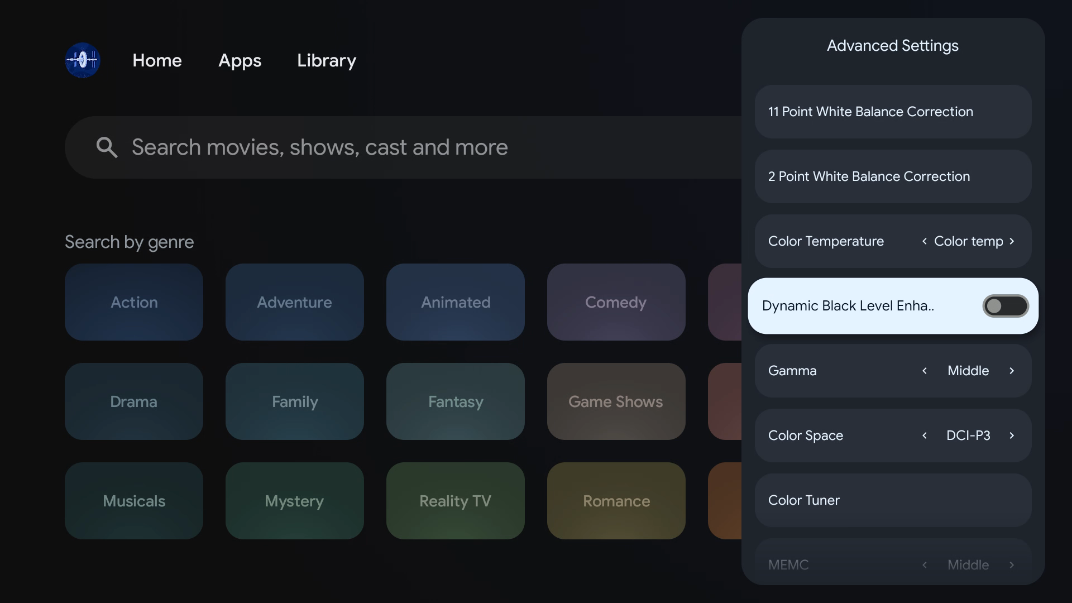This screenshot has width=1072, height=603.
Task: Click the profile avatar icon
Action: pyautogui.click(x=83, y=60)
